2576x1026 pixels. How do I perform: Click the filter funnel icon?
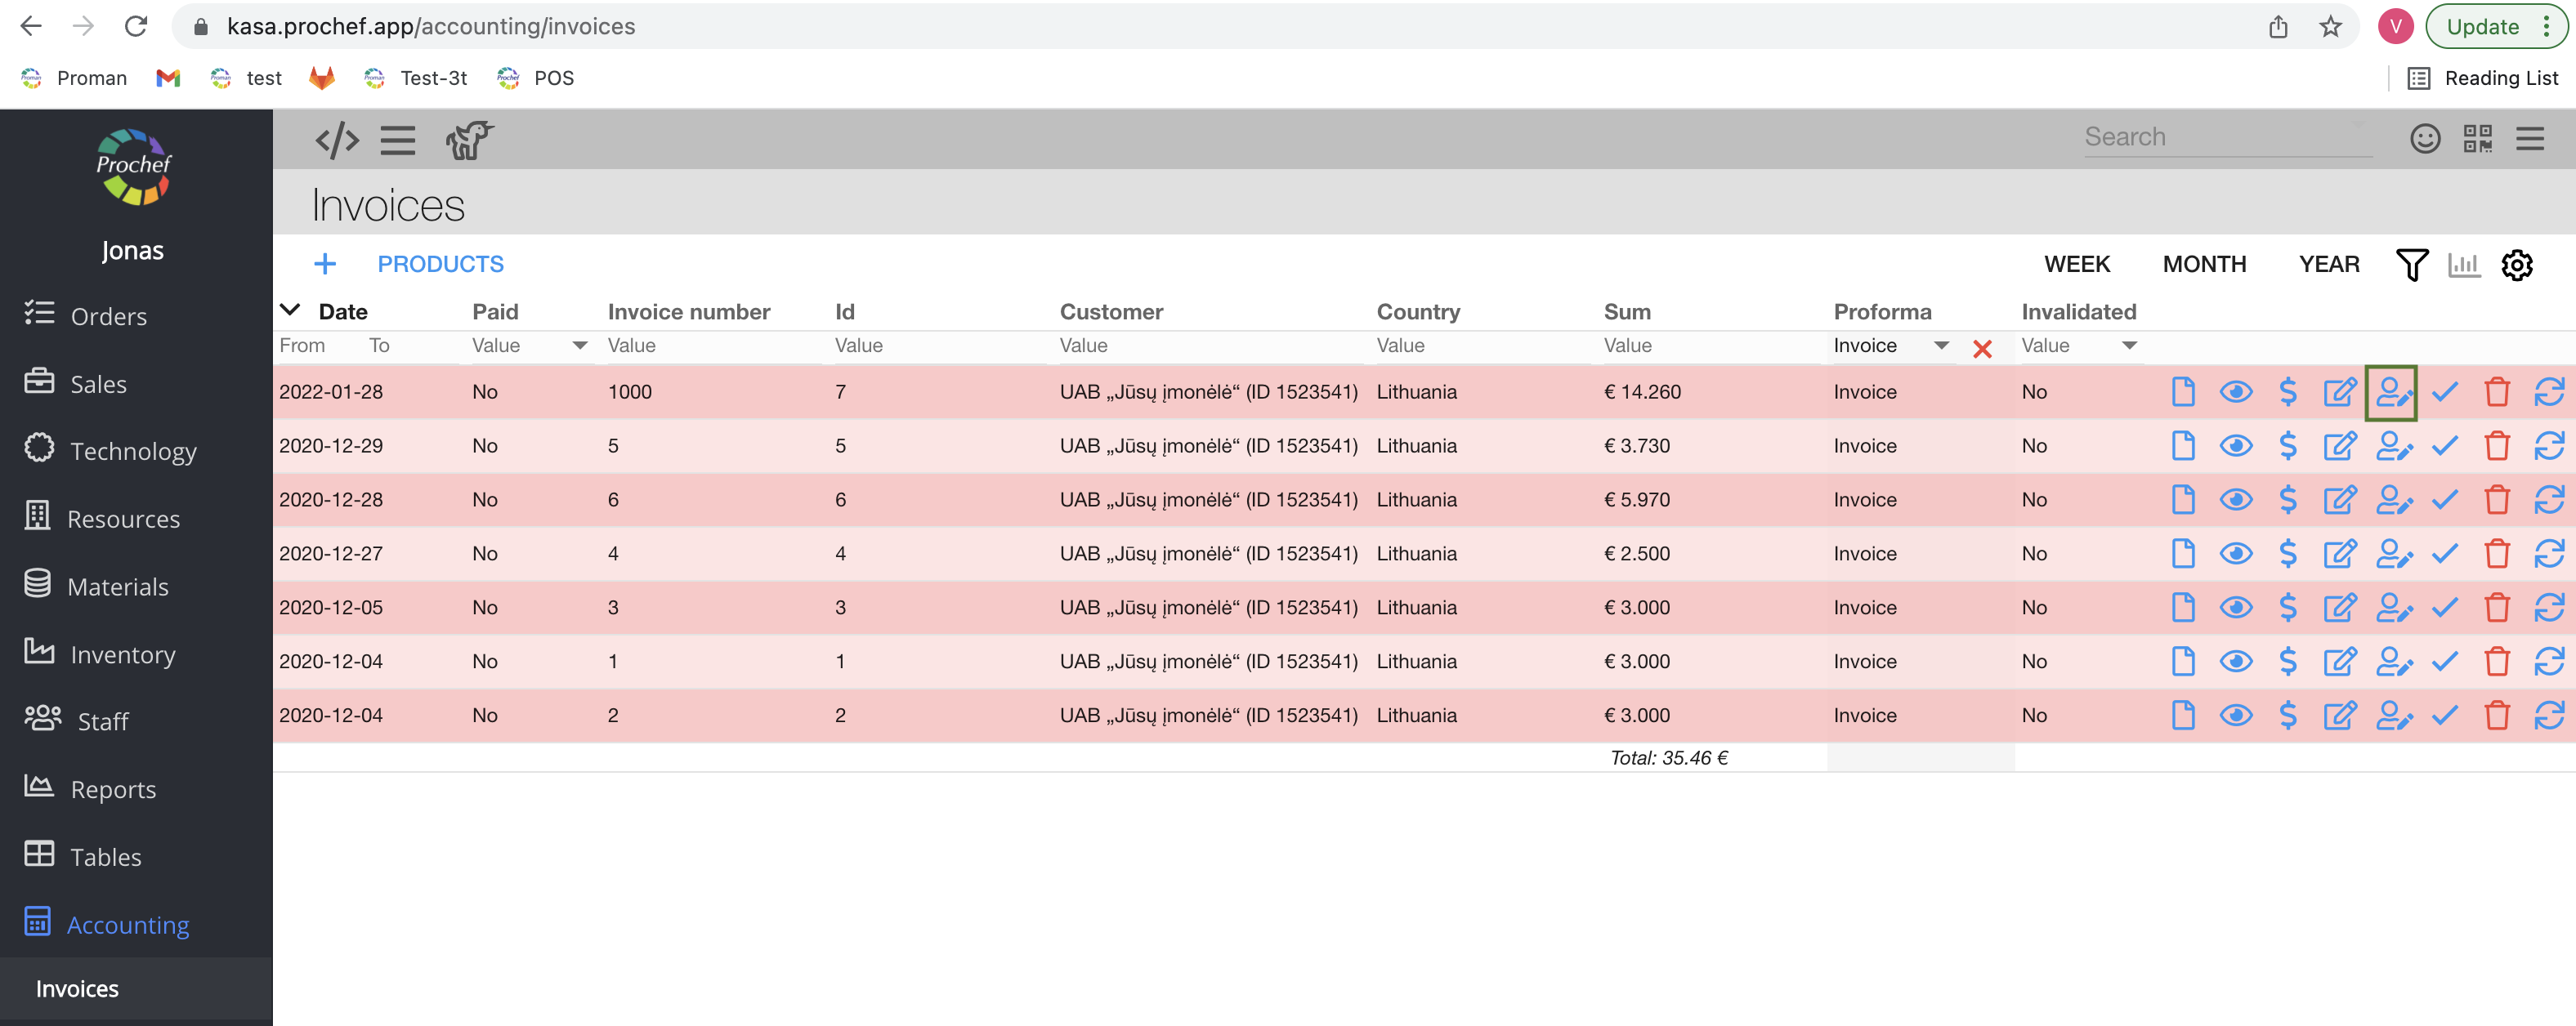(x=2411, y=265)
